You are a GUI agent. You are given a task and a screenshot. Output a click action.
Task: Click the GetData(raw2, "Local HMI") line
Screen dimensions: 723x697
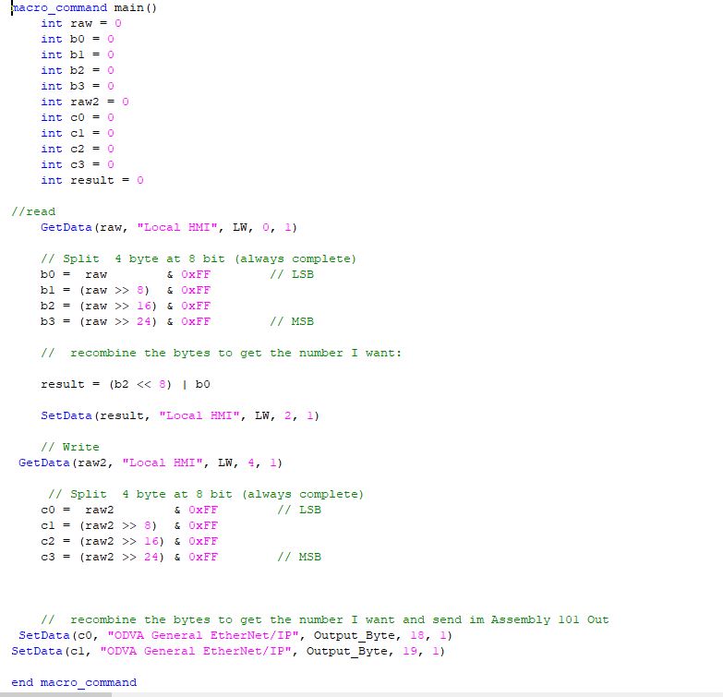click(150, 463)
